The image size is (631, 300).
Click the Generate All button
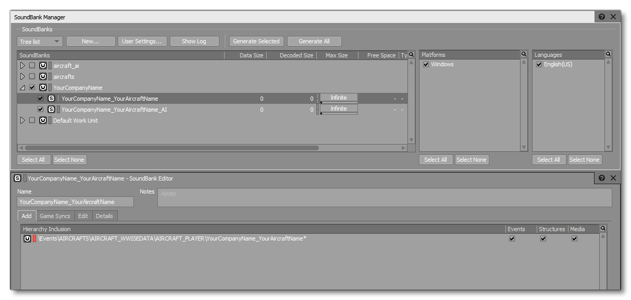314,41
